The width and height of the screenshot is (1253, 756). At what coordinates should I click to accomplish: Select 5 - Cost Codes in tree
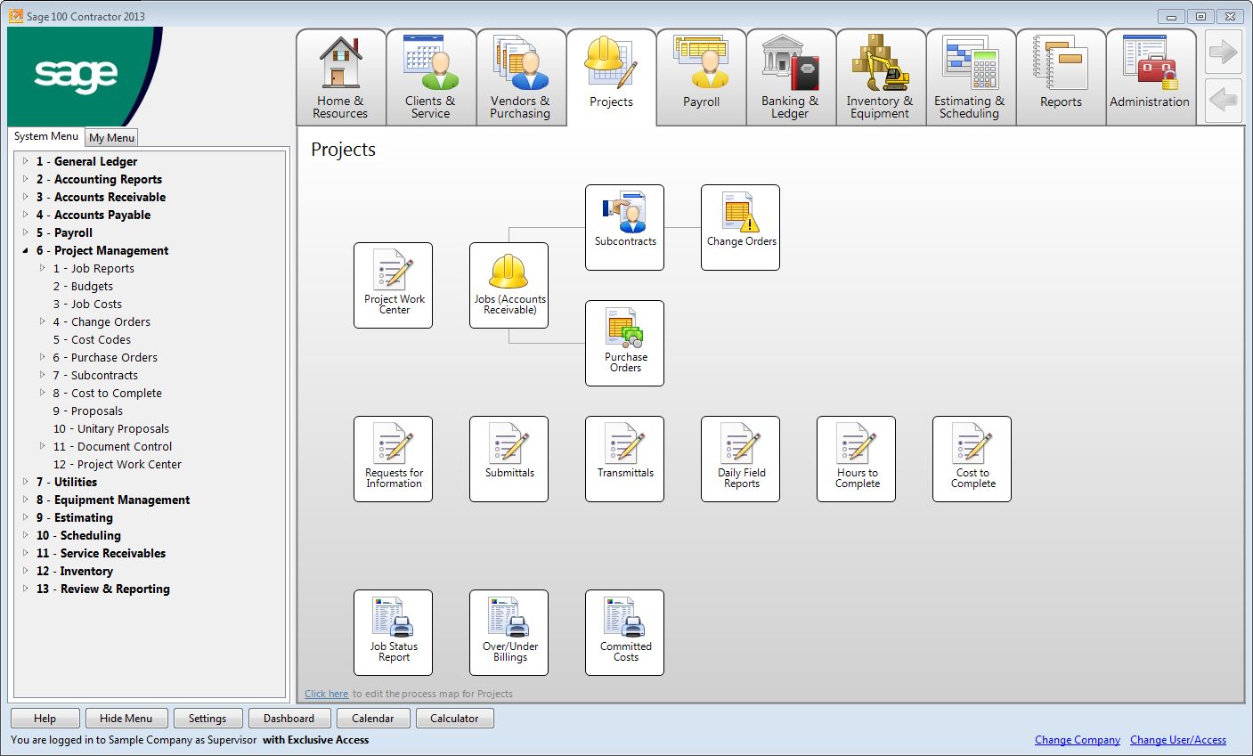point(92,339)
